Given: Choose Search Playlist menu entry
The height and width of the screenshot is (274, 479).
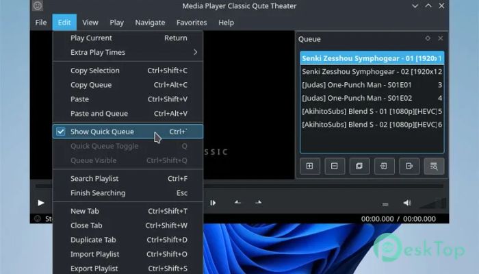Looking at the screenshot, I should (128, 179).
